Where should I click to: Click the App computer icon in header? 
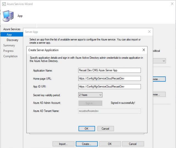[8, 16]
